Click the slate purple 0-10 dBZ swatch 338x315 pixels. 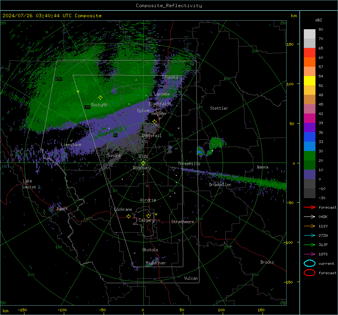(x=309, y=175)
